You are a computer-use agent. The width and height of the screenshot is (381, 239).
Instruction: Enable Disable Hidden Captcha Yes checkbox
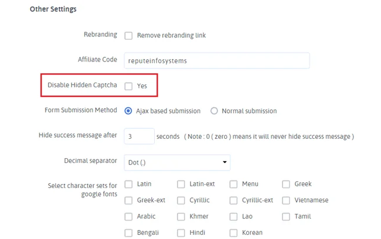(x=129, y=86)
